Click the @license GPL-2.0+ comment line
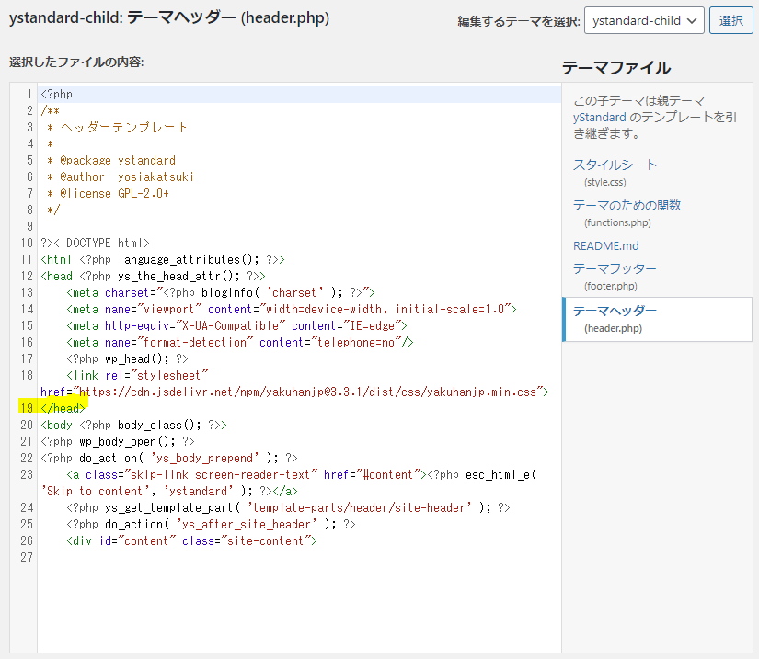 (108, 193)
